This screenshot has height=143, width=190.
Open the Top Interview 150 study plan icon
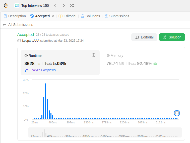(17, 6)
